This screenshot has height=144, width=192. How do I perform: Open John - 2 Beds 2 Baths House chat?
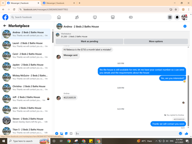coord(26,109)
